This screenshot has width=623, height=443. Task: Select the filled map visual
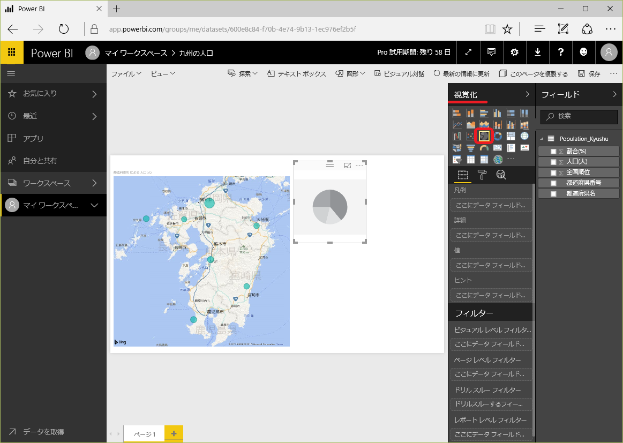(x=457, y=148)
